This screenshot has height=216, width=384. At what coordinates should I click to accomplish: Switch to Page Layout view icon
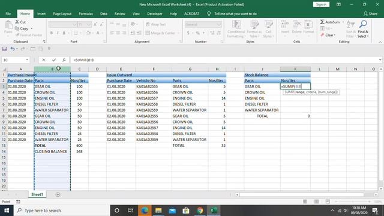click(x=316, y=202)
